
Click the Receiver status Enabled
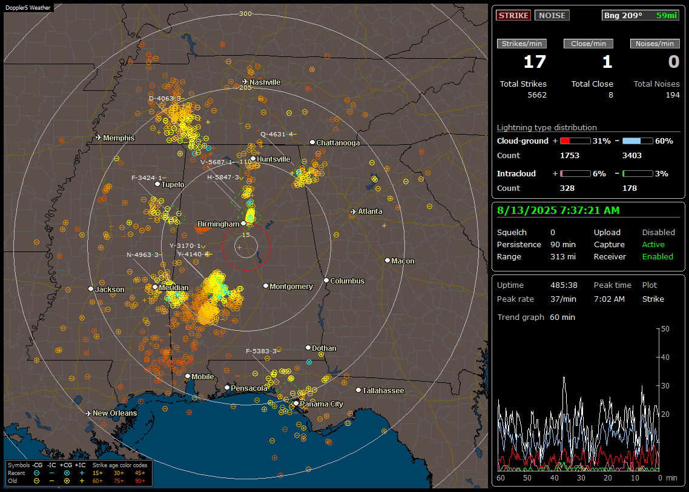[x=658, y=257]
